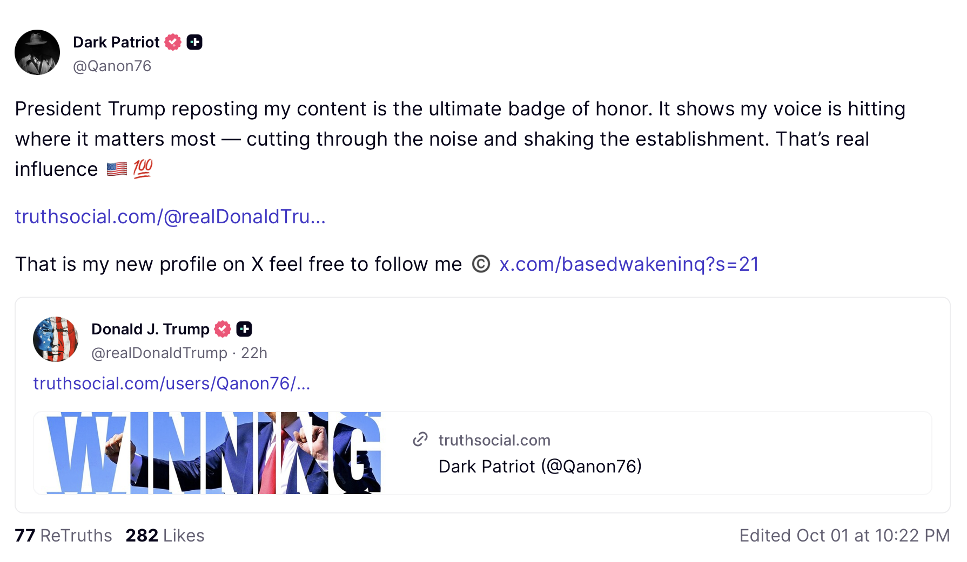Click the Dark Patriot (@Qanon76) card title
Image resolution: width=967 pixels, height=562 pixels.
point(540,467)
